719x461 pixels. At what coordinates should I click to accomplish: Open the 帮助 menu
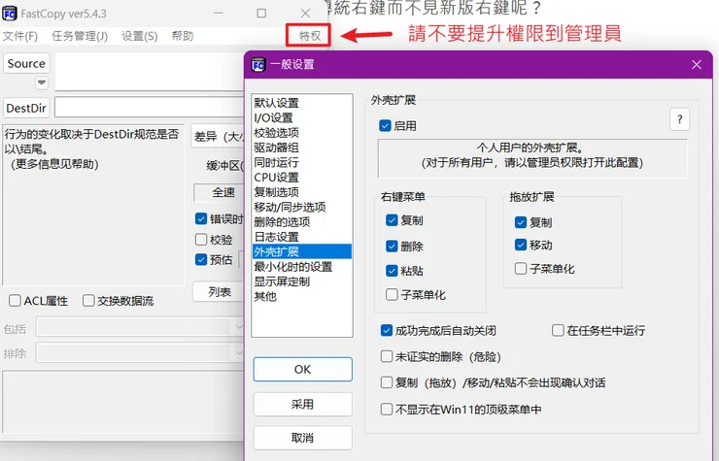183,36
